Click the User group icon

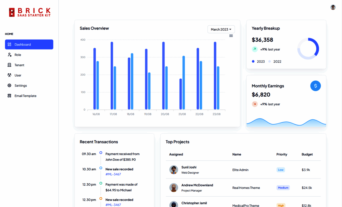(9, 75)
